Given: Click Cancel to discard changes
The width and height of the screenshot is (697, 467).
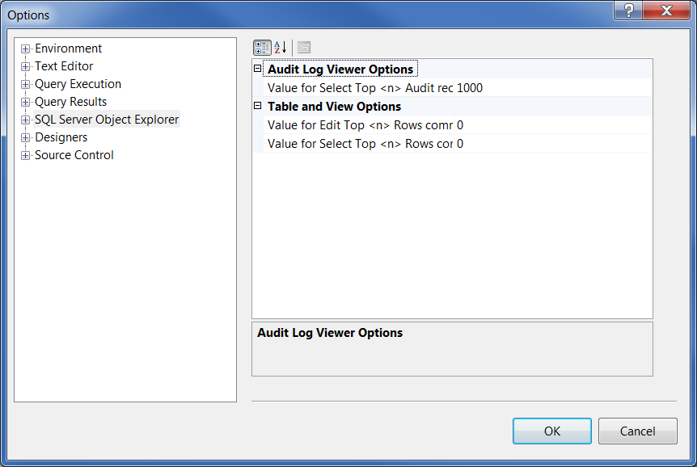Looking at the screenshot, I should tap(637, 431).
